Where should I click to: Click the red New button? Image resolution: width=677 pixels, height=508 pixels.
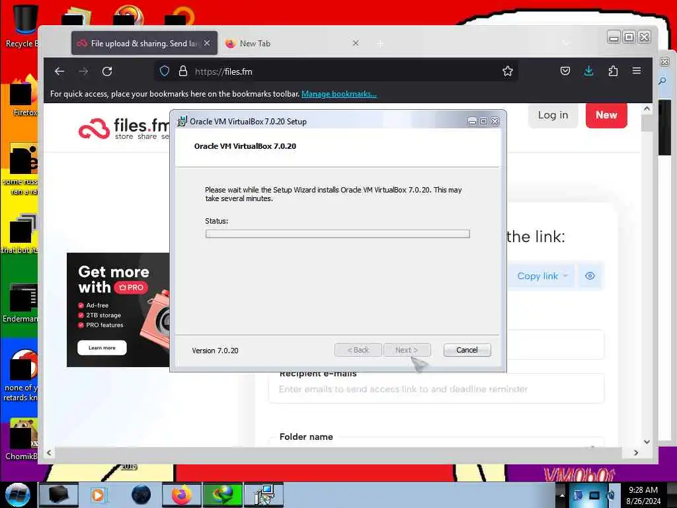[606, 115]
